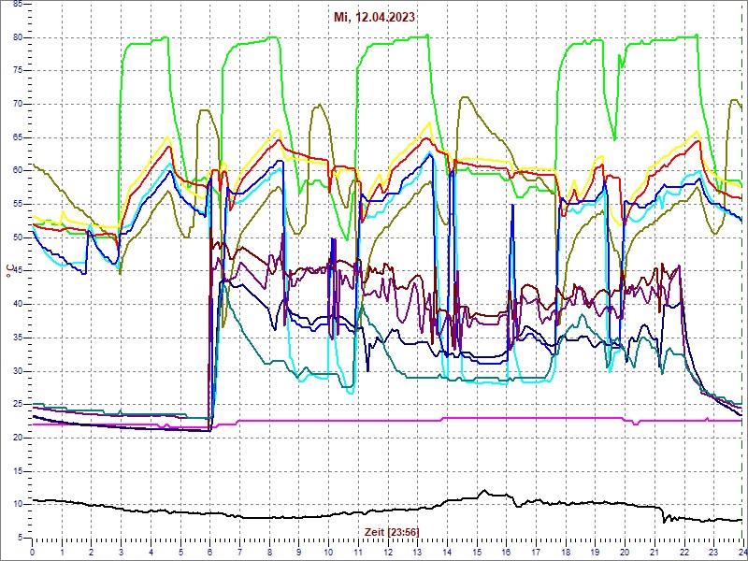
Task: Click the '16' hour label on the time axis
Action: click(x=506, y=551)
